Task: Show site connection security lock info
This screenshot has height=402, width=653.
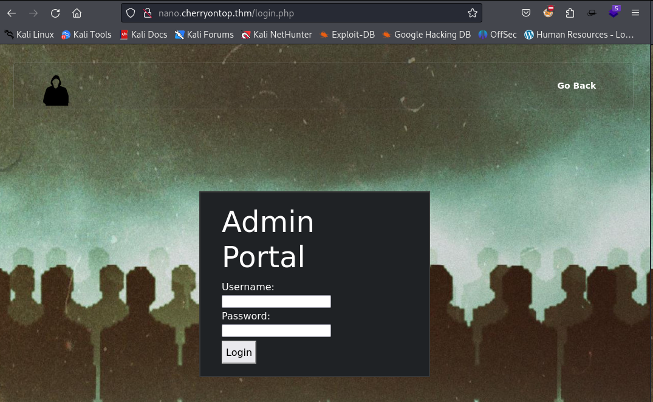Action: [x=146, y=13]
